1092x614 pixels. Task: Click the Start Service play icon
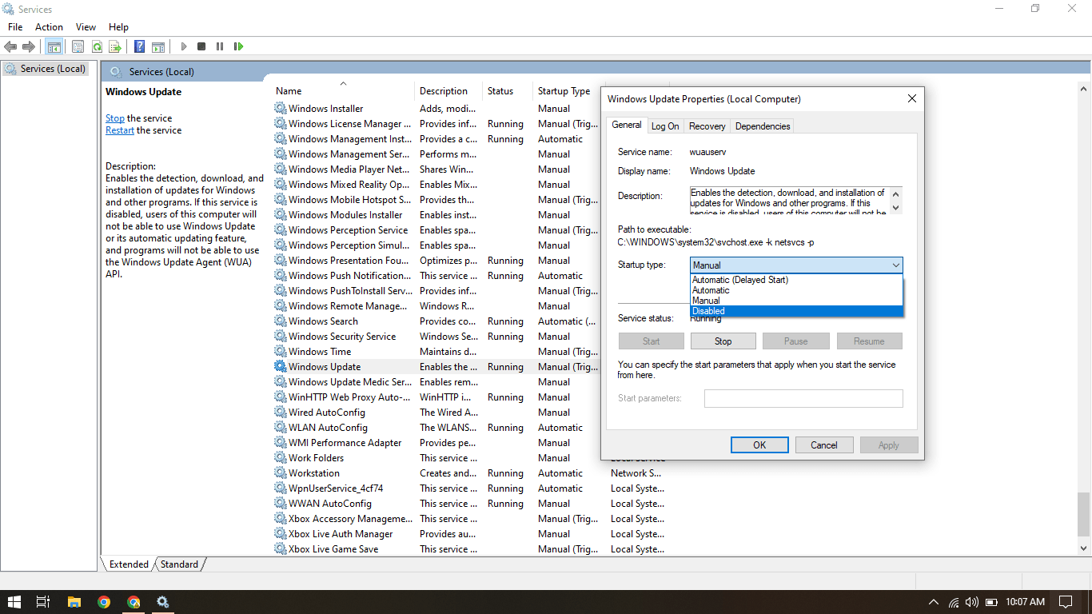click(183, 47)
